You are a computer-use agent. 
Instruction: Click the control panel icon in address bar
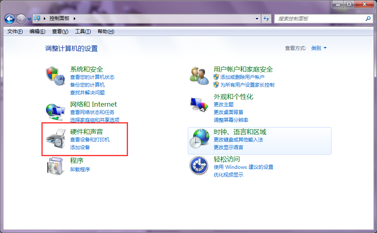coord(37,18)
